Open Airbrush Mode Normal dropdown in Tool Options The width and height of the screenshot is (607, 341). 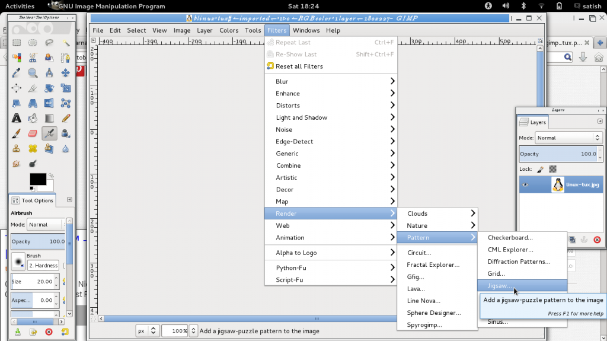click(x=46, y=224)
